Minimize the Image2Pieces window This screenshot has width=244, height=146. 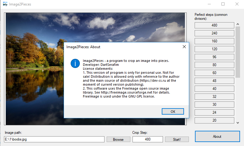point(209,4)
